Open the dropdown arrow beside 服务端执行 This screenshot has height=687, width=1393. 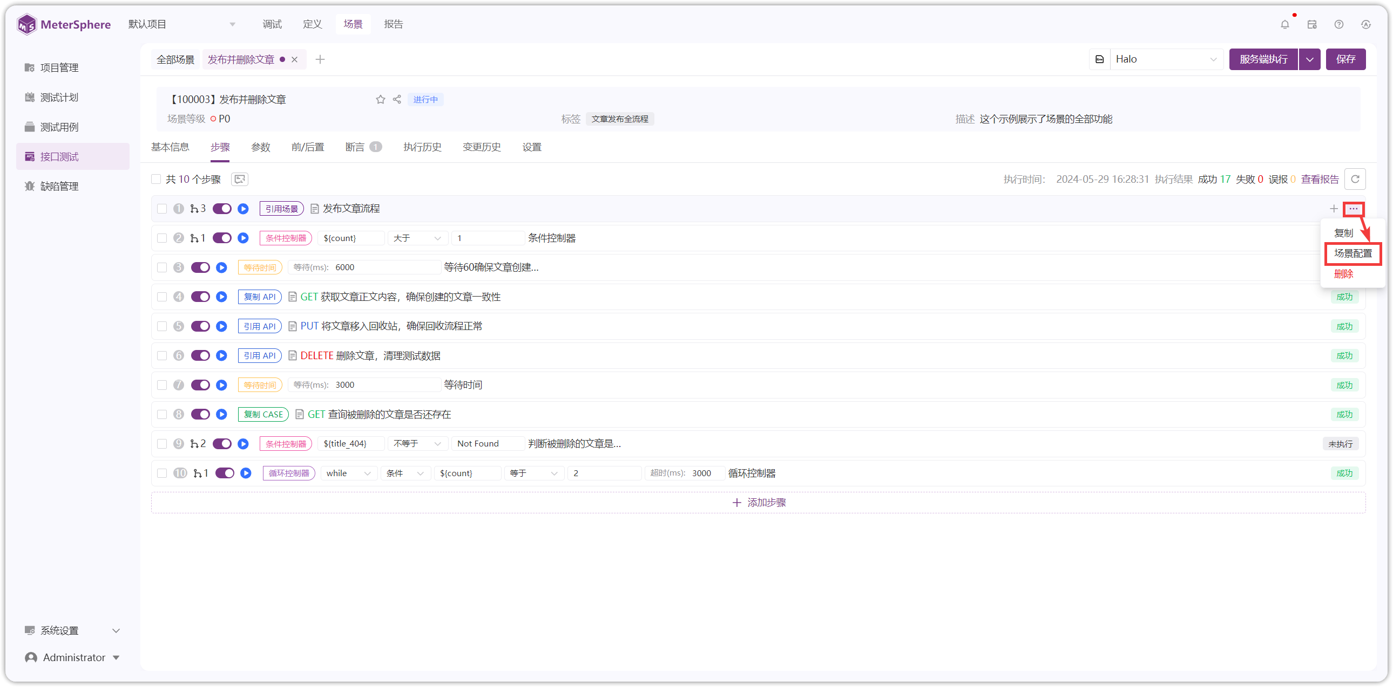[x=1309, y=59]
